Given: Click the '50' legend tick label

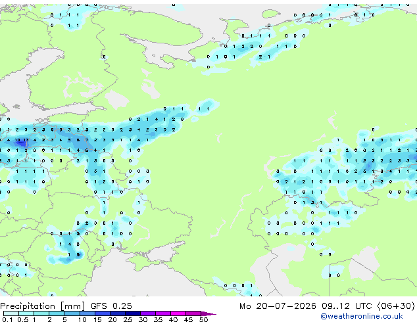Looking at the screenshot, I should coord(203,319).
